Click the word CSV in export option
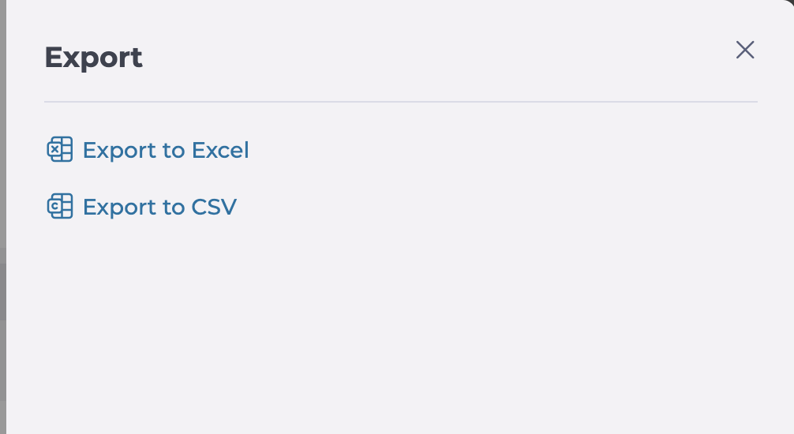This screenshot has height=434, width=794. tap(214, 207)
